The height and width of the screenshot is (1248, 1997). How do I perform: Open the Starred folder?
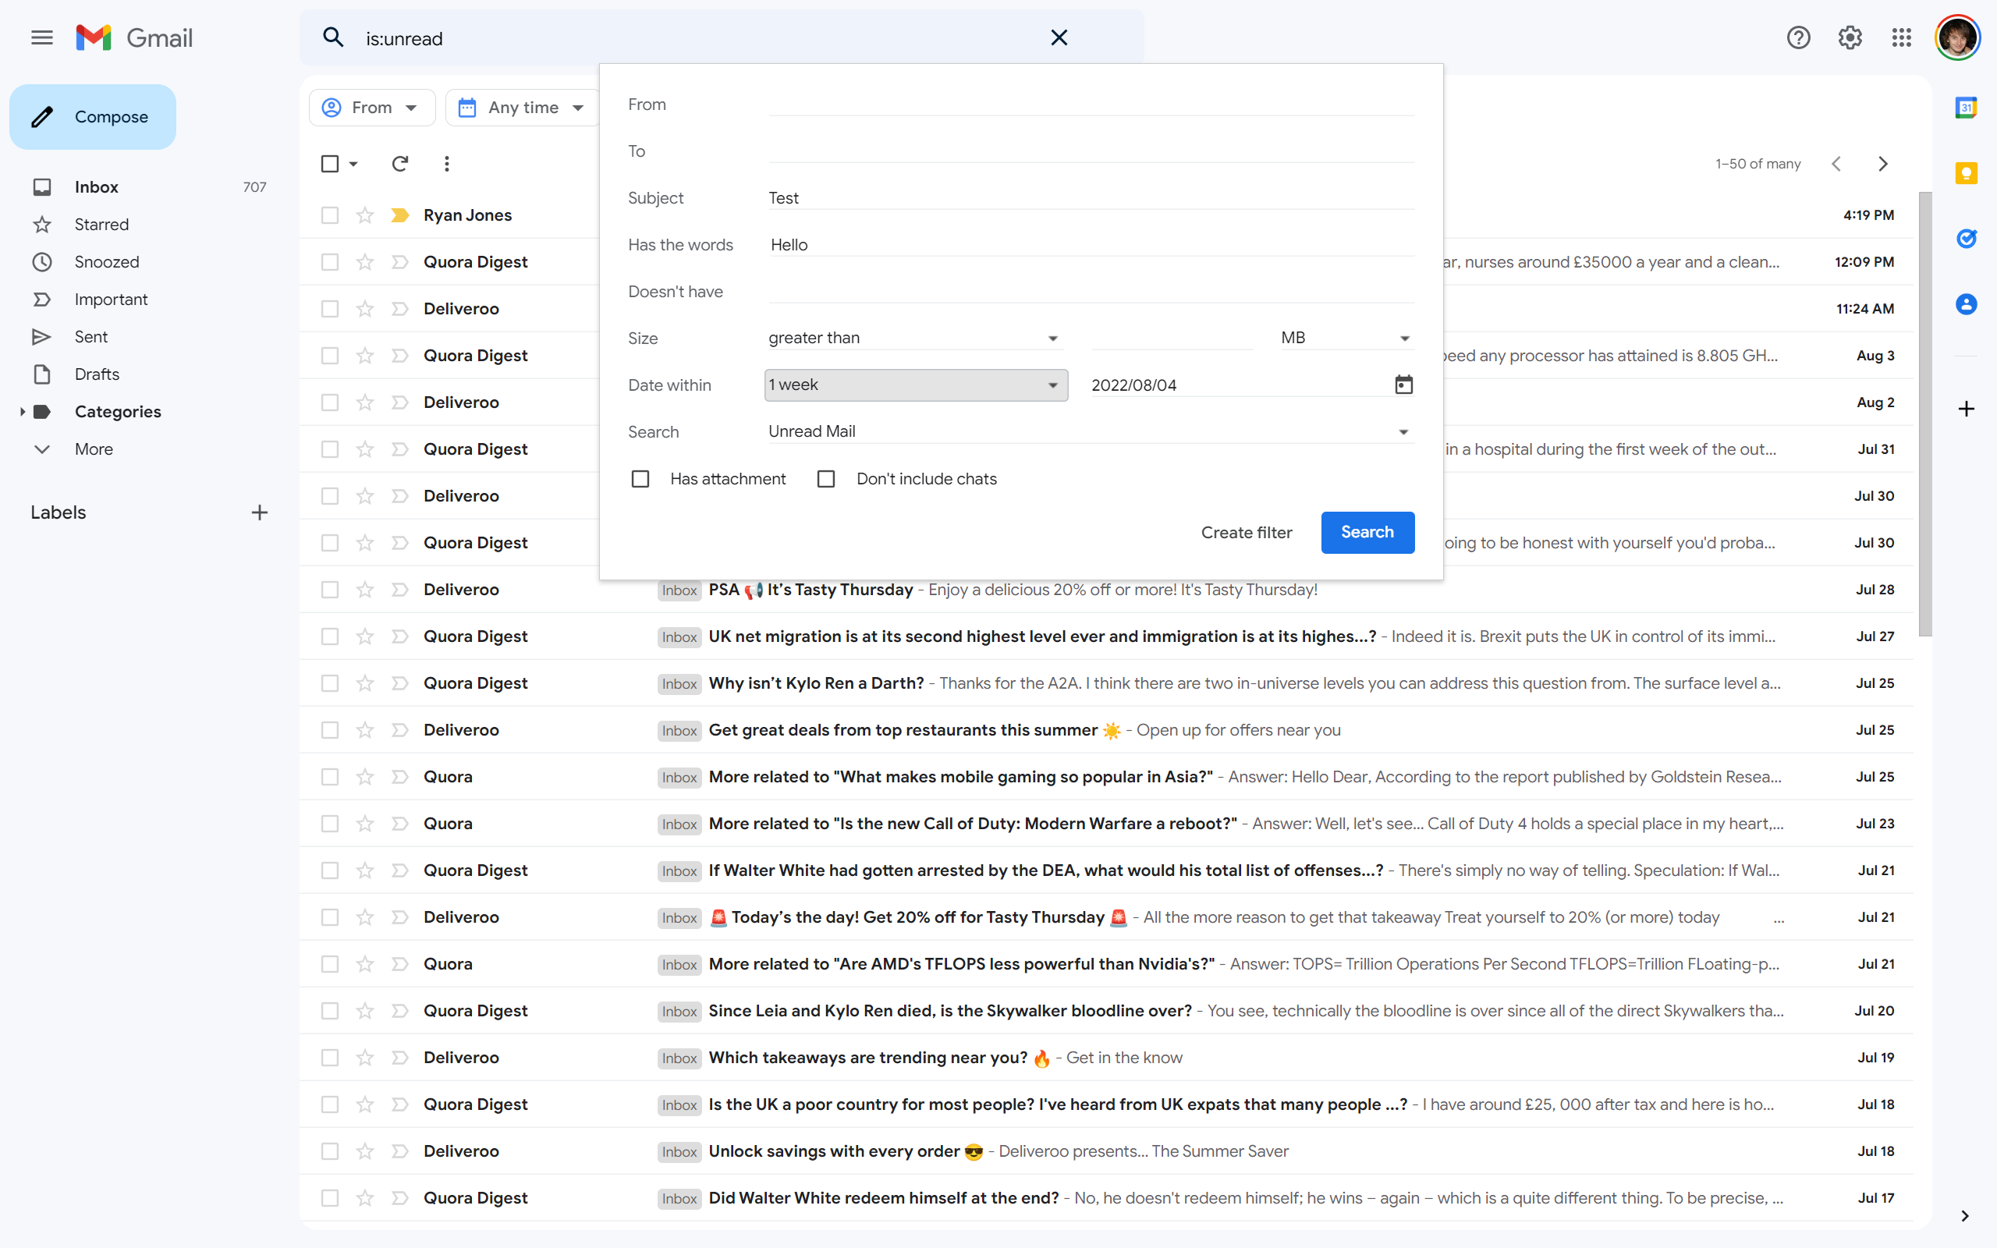point(101,225)
